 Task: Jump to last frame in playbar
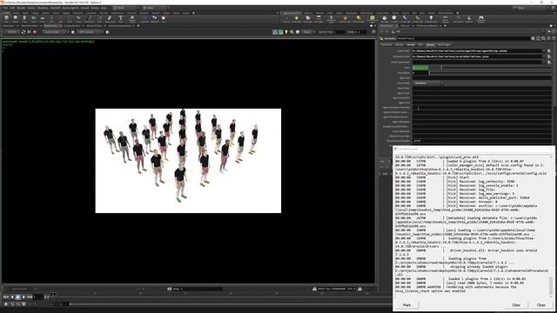[x=30, y=296]
